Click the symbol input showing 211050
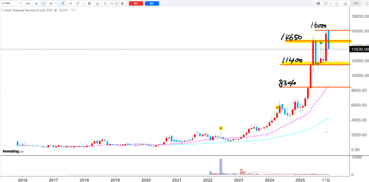Viewport: 369px width, 182px height. (x=9, y=3)
